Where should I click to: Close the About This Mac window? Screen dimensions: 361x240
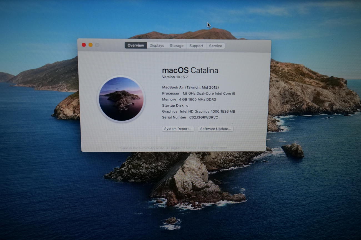click(84, 45)
